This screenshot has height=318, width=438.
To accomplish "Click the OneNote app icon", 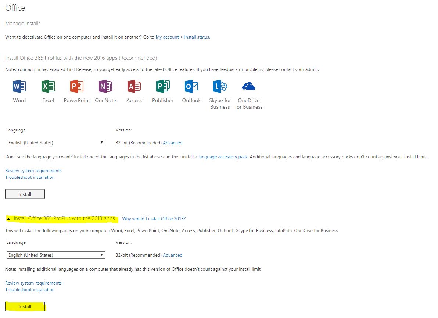I will click(x=105, y=86).
